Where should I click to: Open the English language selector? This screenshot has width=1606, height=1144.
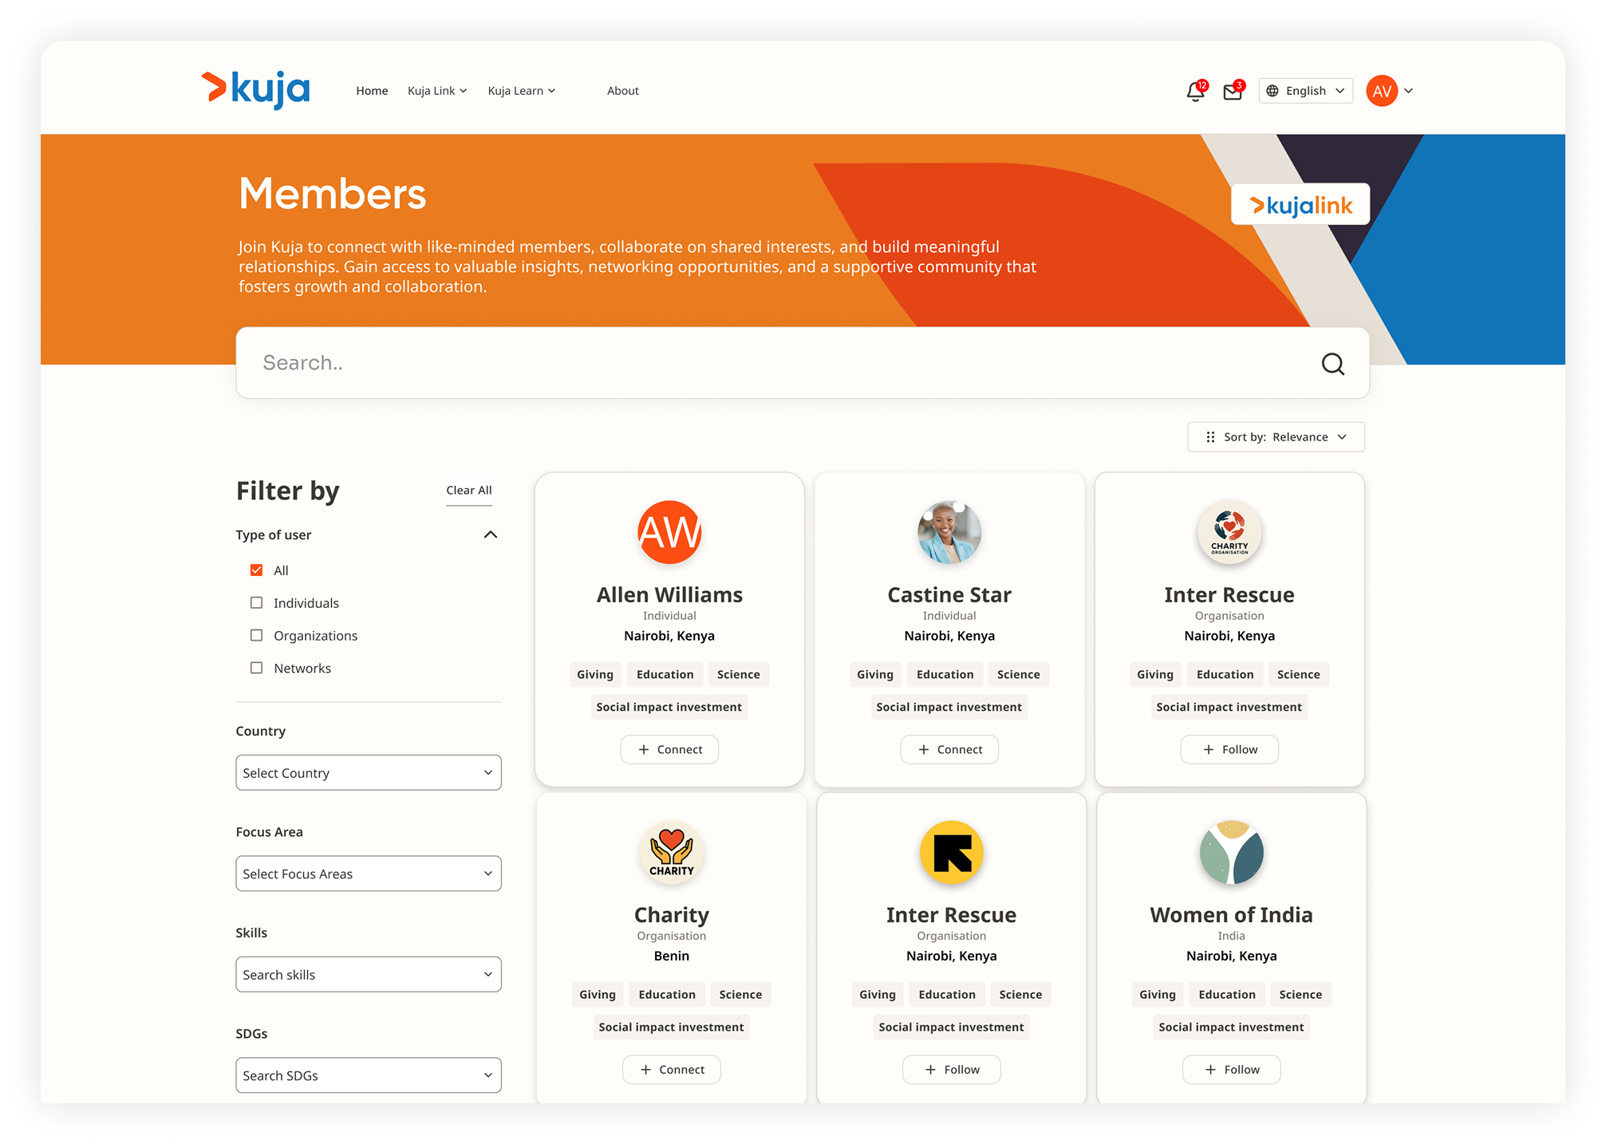click(1306, 91)
